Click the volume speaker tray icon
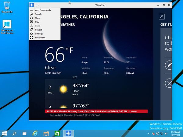This screenshot has width=183, height=137. point(166,134)
